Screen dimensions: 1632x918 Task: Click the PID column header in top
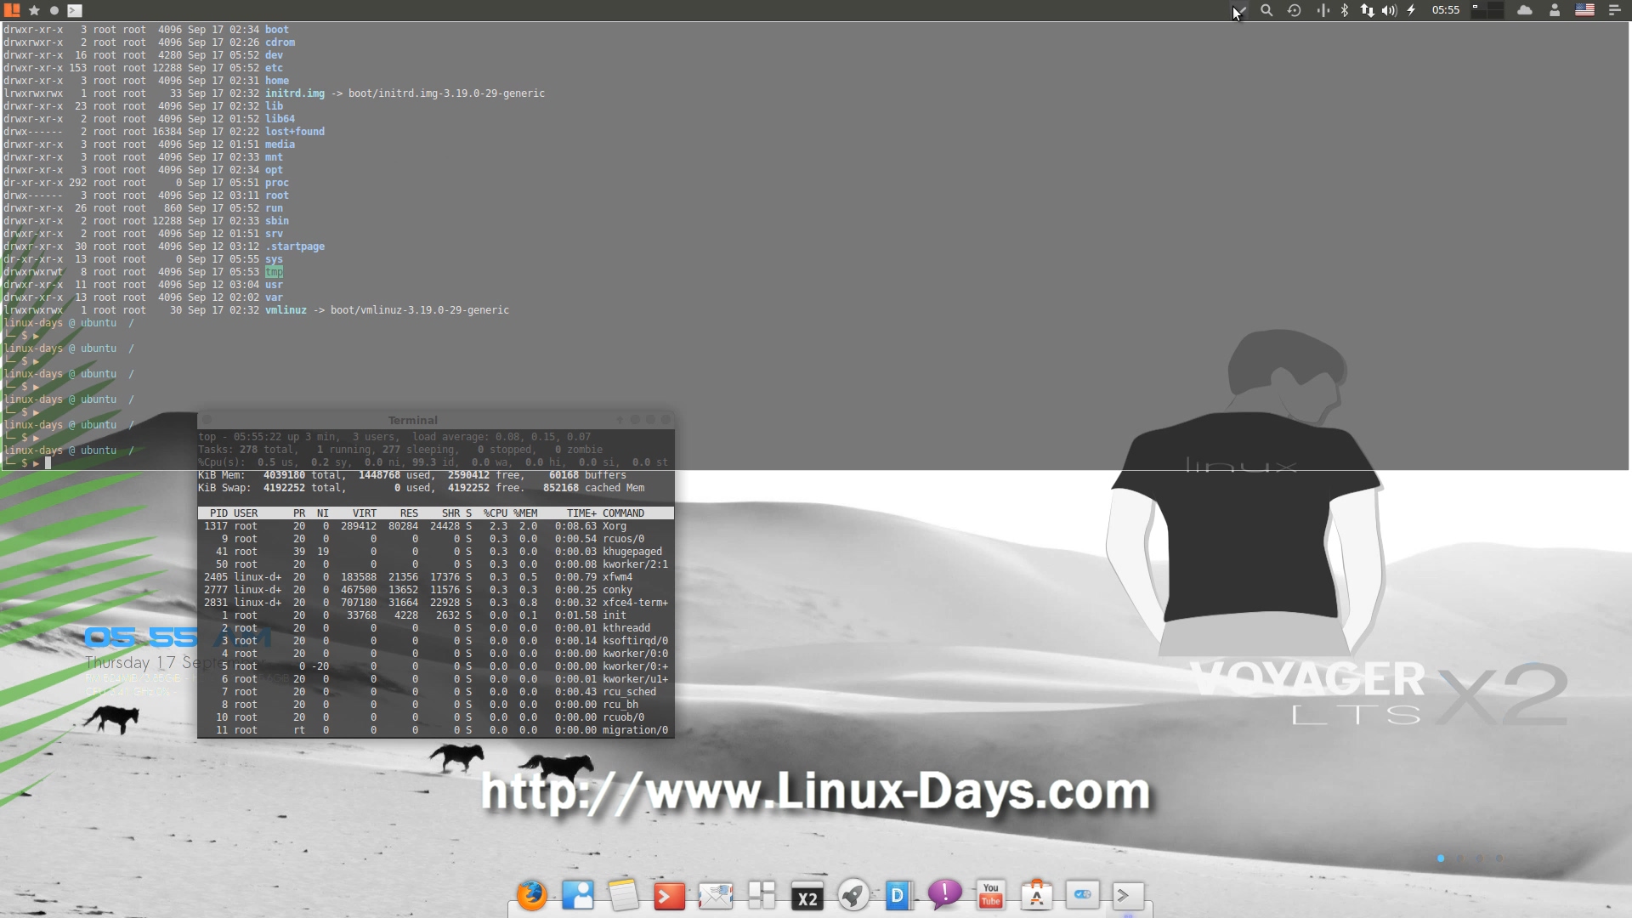218,513
